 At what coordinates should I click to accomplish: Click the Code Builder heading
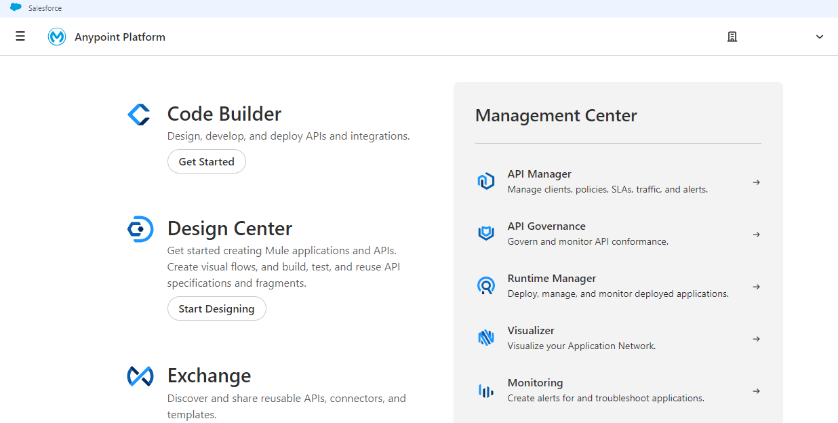[224, 114]
